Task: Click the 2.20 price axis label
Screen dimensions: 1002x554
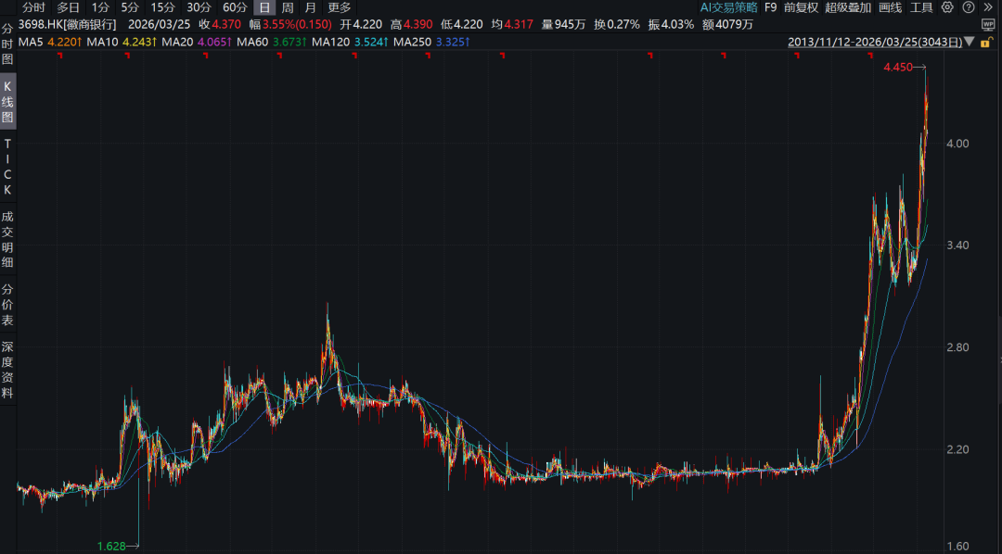Action: click(957, 449)
